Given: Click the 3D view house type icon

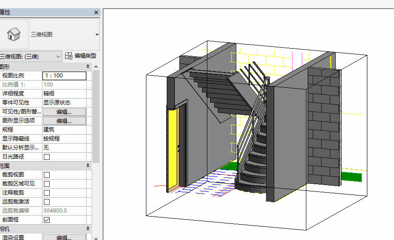Looking at the screenshot, I should click(14, 34).
